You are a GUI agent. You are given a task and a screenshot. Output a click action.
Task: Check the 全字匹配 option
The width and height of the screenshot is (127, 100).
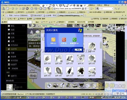87,22
